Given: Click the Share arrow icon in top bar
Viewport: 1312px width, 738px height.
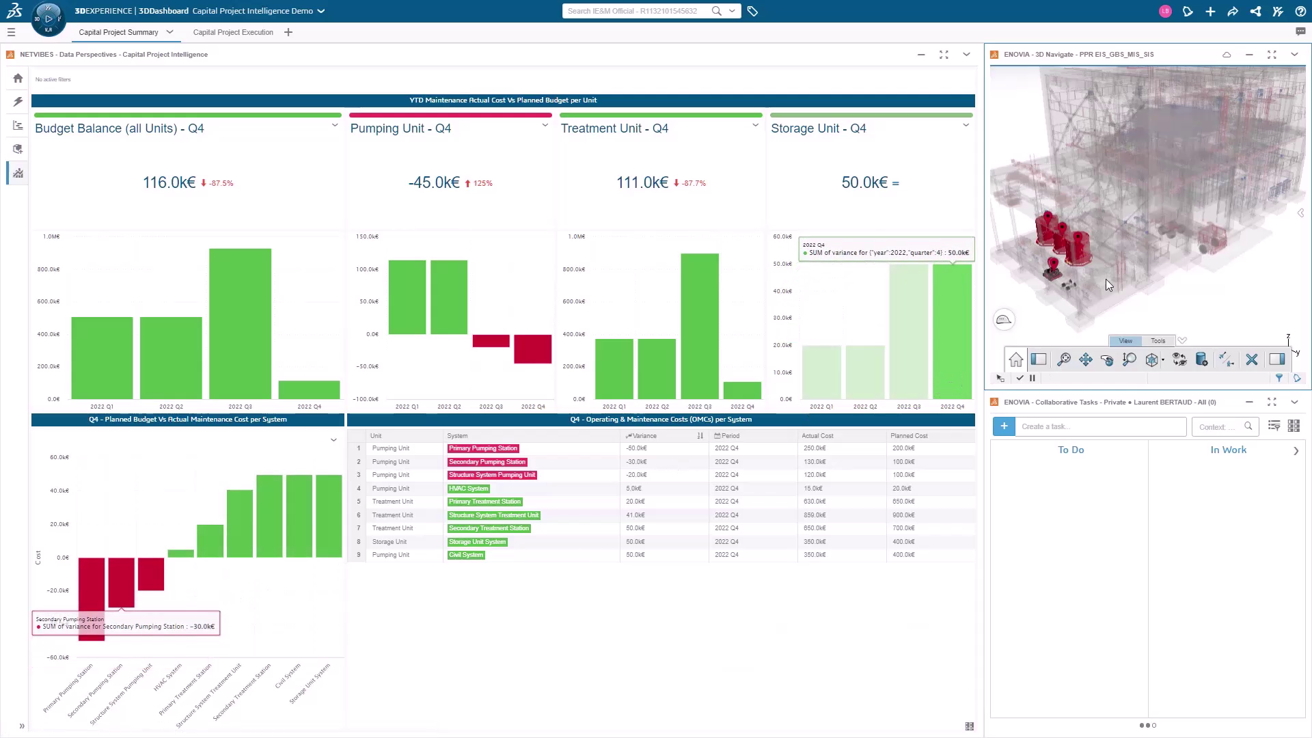Looking at the screenshot, I should 1233,11.
